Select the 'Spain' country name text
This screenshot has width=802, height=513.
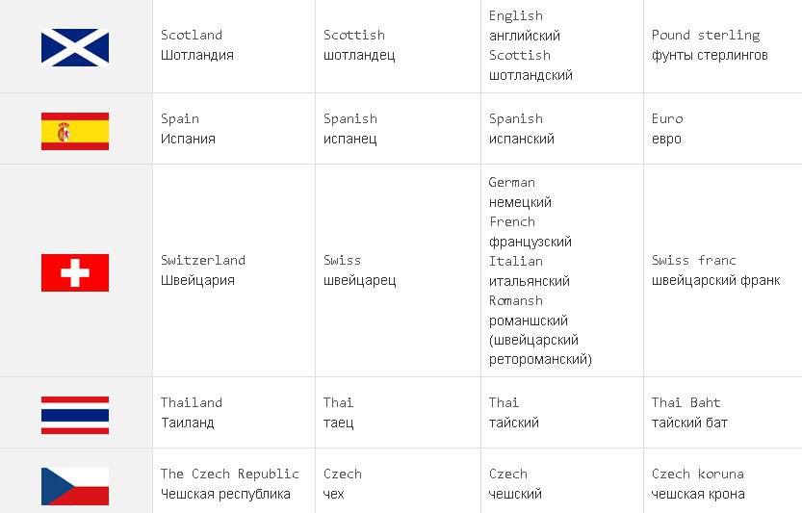[179, 119]
